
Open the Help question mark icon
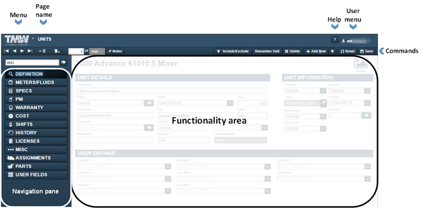point(335,40)
